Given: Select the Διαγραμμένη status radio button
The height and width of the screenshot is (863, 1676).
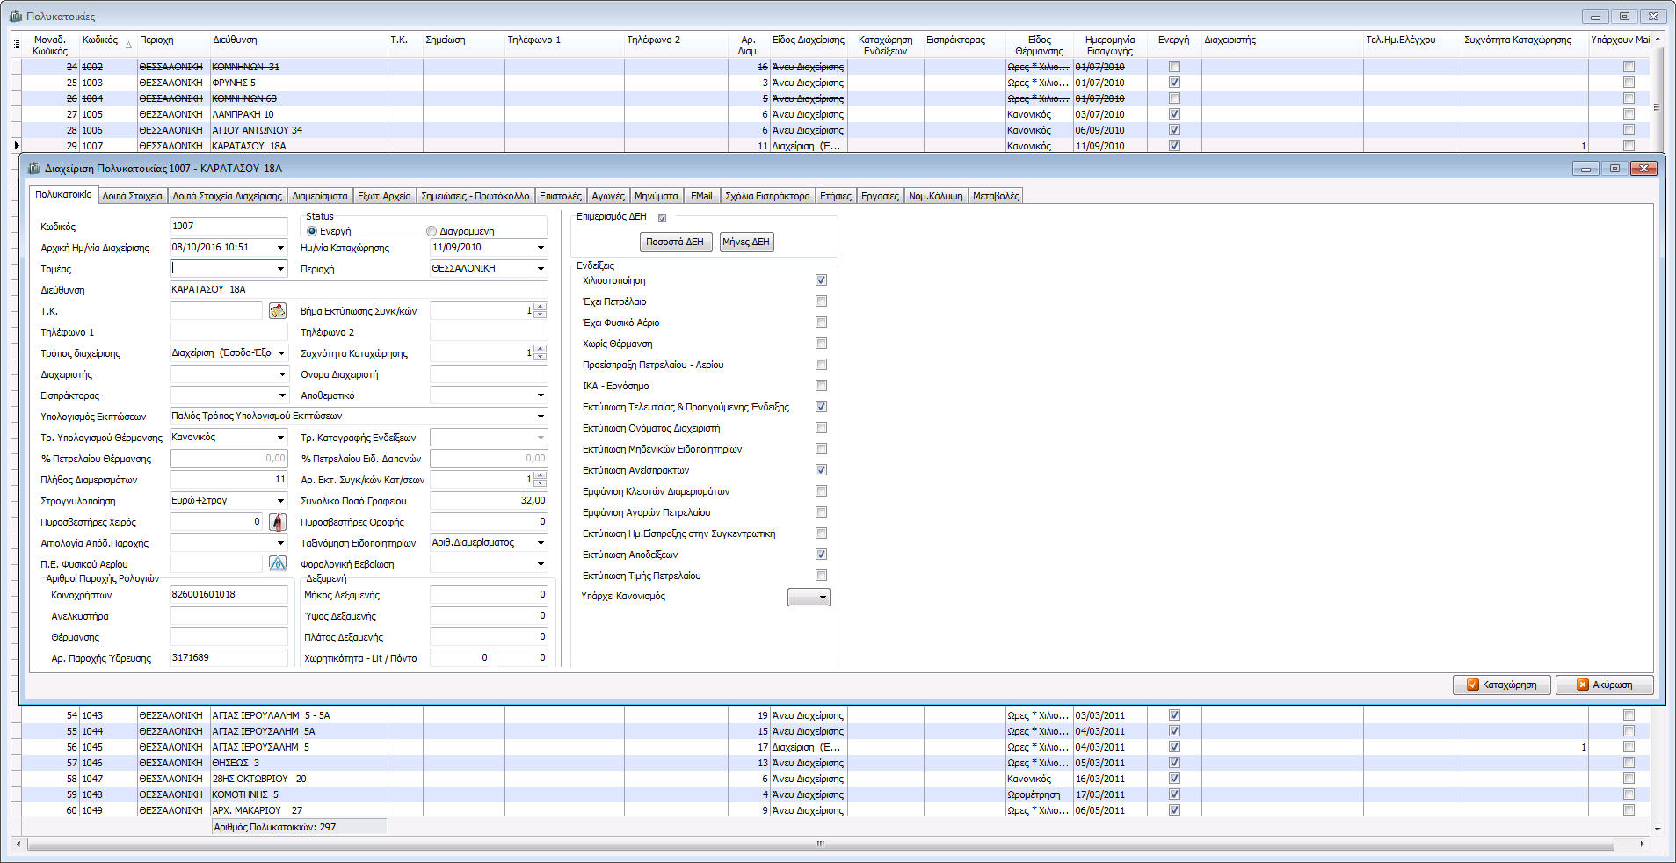Looking at the screenshot, I should pos(432,231).
